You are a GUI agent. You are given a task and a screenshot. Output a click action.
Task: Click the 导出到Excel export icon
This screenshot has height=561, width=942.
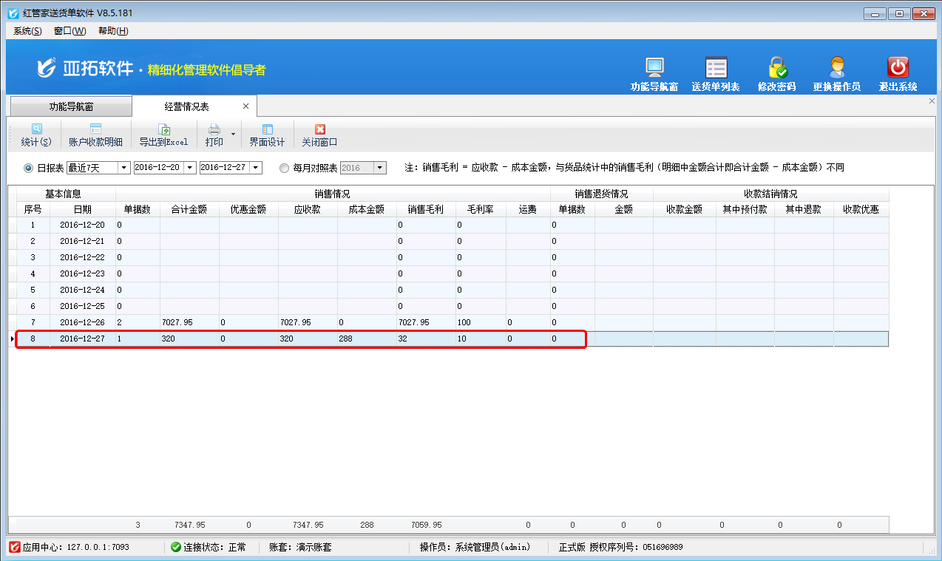coord(164,129)
